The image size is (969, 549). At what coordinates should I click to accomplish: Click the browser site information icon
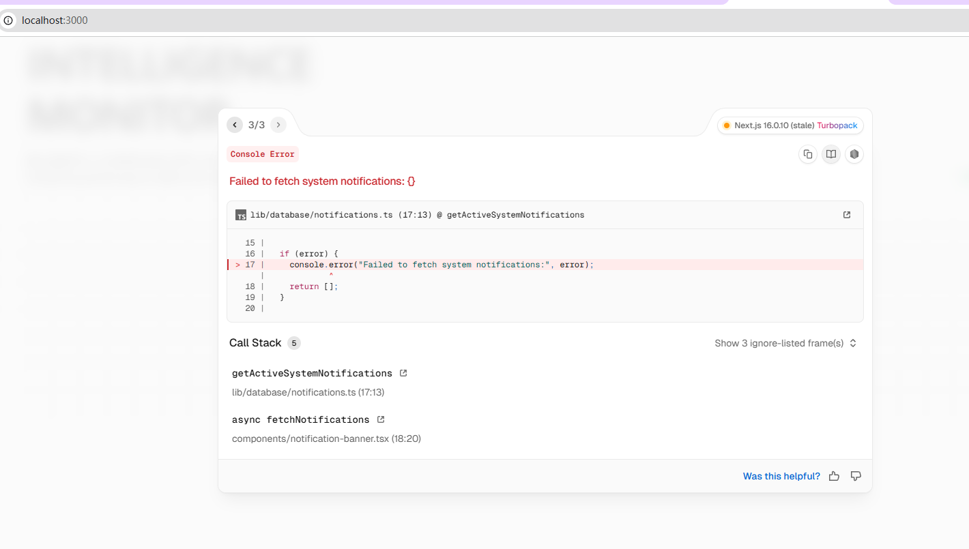coord(8,20)
